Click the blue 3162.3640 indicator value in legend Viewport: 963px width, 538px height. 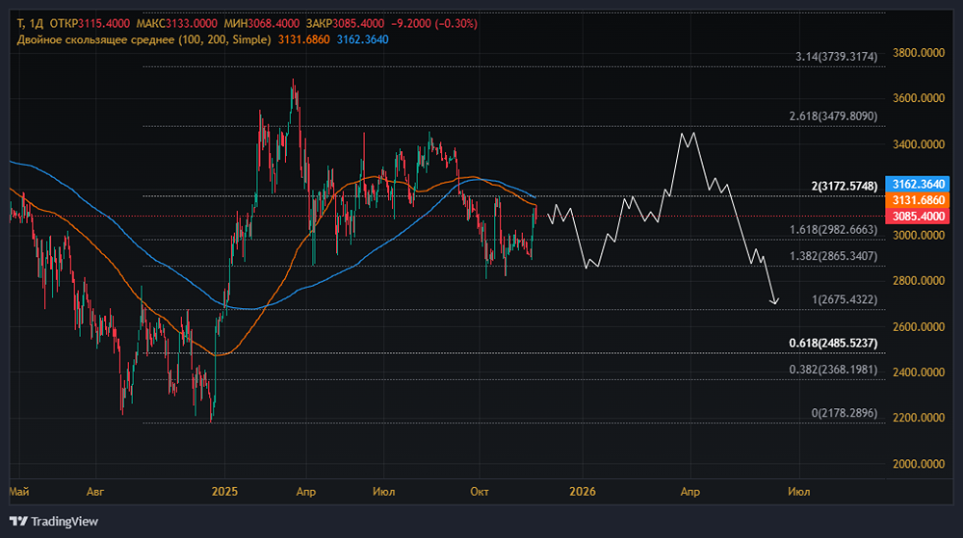tap(362, 39)
